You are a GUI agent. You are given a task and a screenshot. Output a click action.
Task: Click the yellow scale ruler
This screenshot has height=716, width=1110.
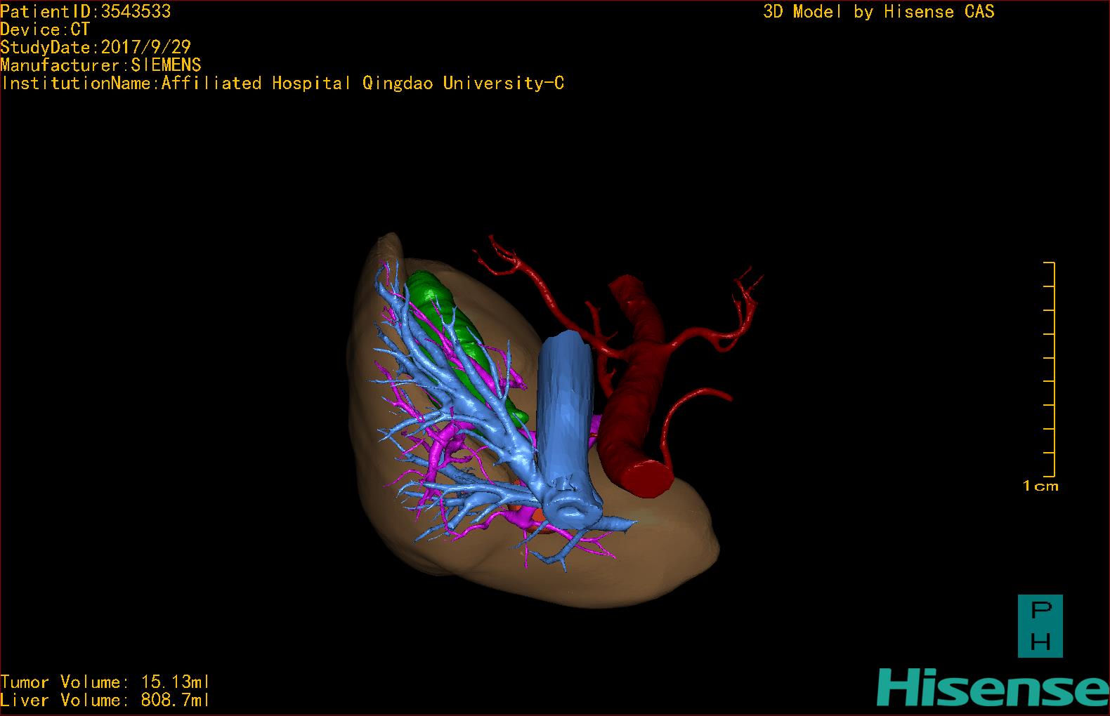[x=1050, y=369]
